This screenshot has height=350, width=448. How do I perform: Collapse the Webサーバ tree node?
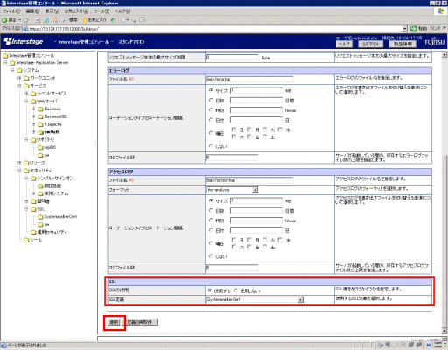click(26, 101)
